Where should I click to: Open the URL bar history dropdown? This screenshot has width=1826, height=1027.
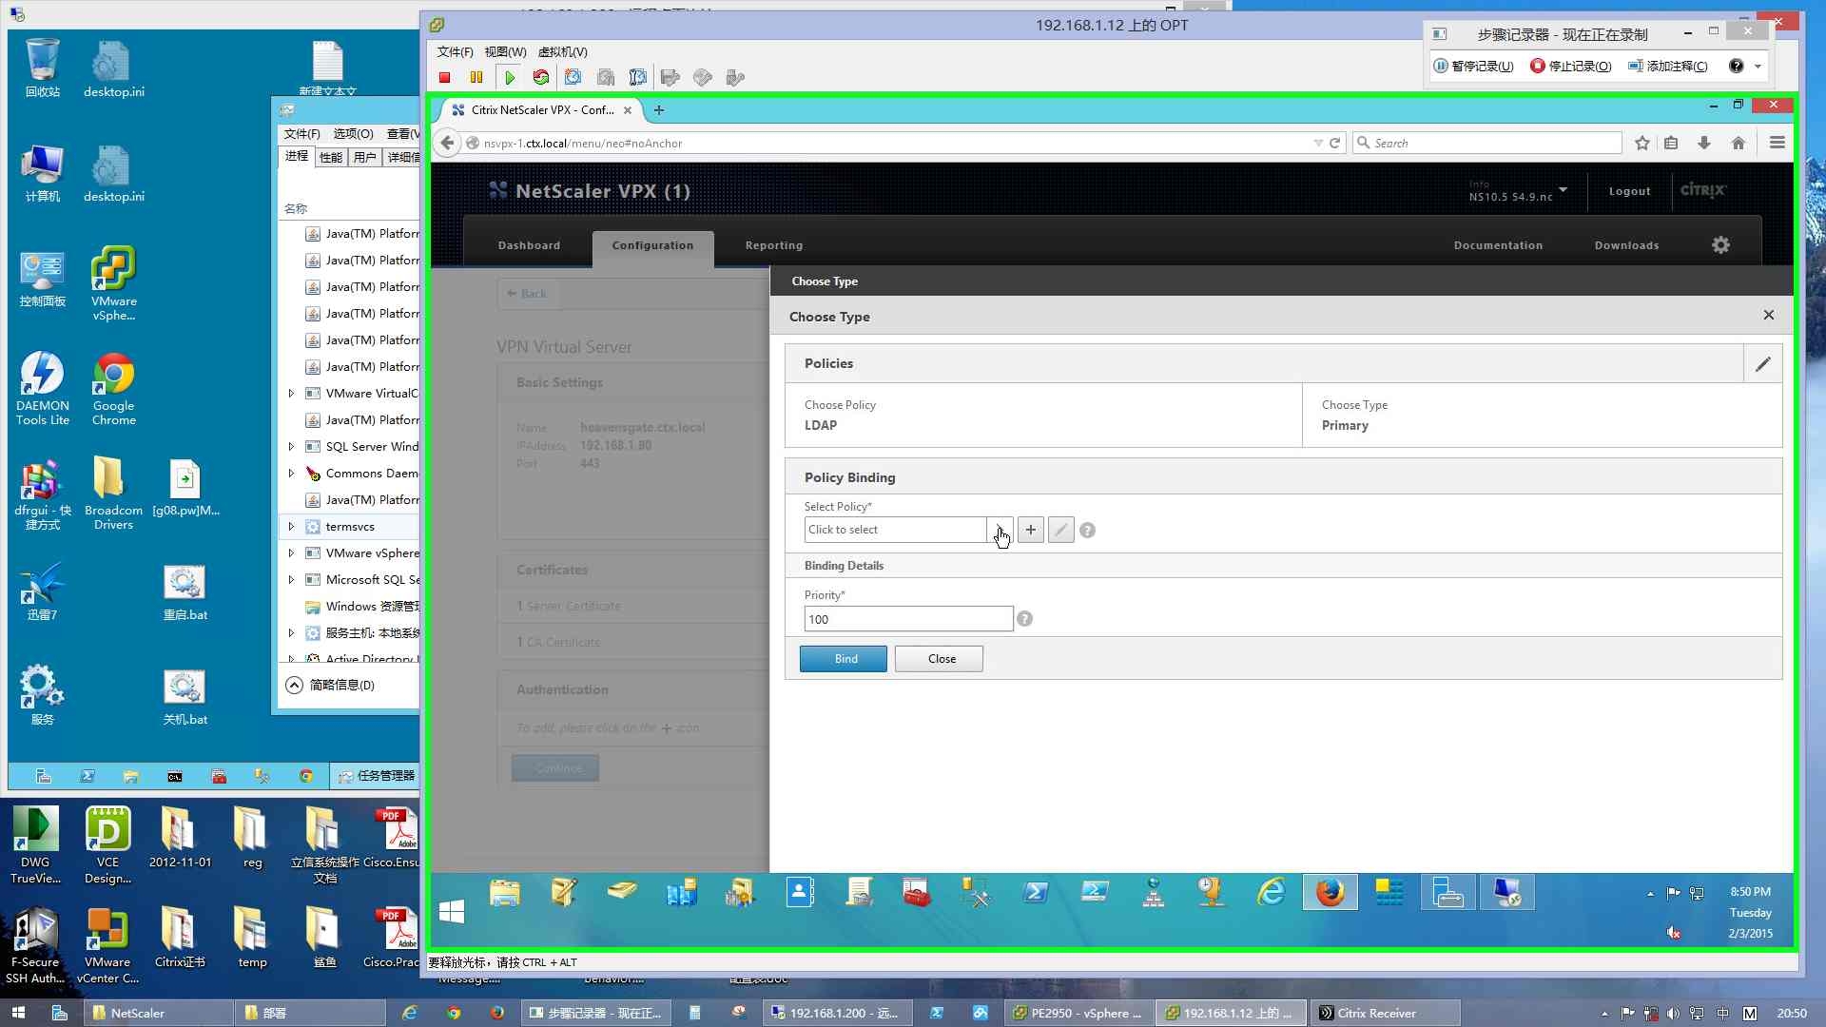(1318, 143)
